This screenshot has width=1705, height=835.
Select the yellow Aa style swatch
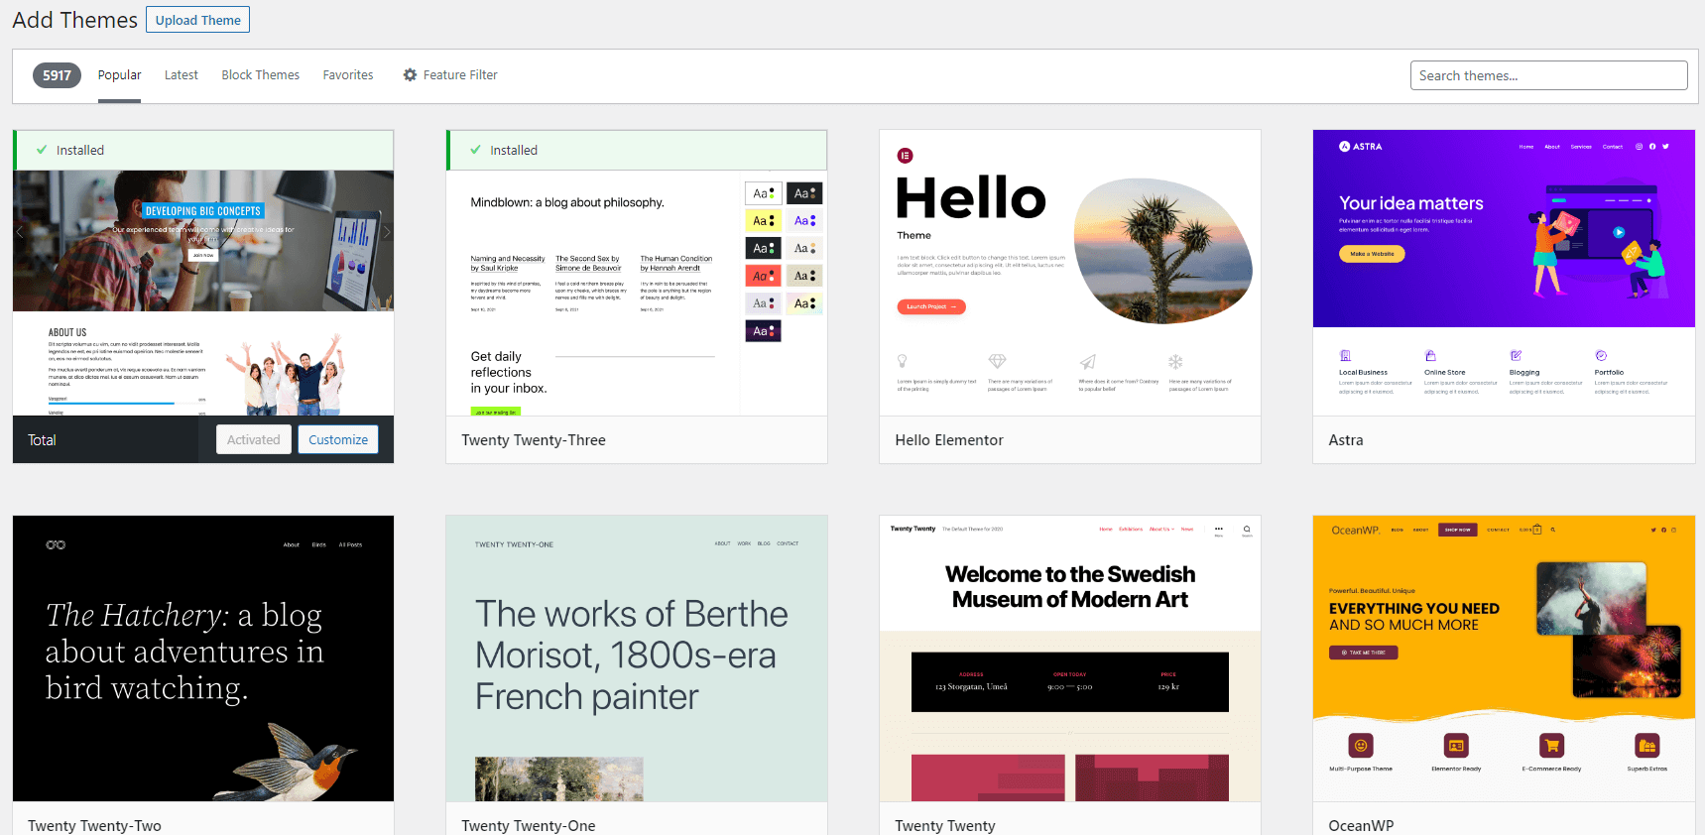point(763,221)
